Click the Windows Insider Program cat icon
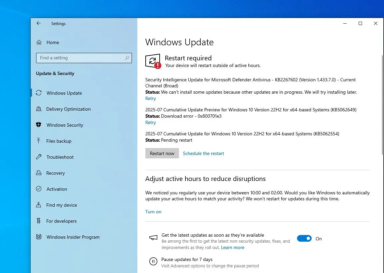Viewport: 384px width, 273px height. 39,237
